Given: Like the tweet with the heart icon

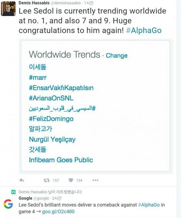Looking at the screenshot, I should click(x=71, y=180).
